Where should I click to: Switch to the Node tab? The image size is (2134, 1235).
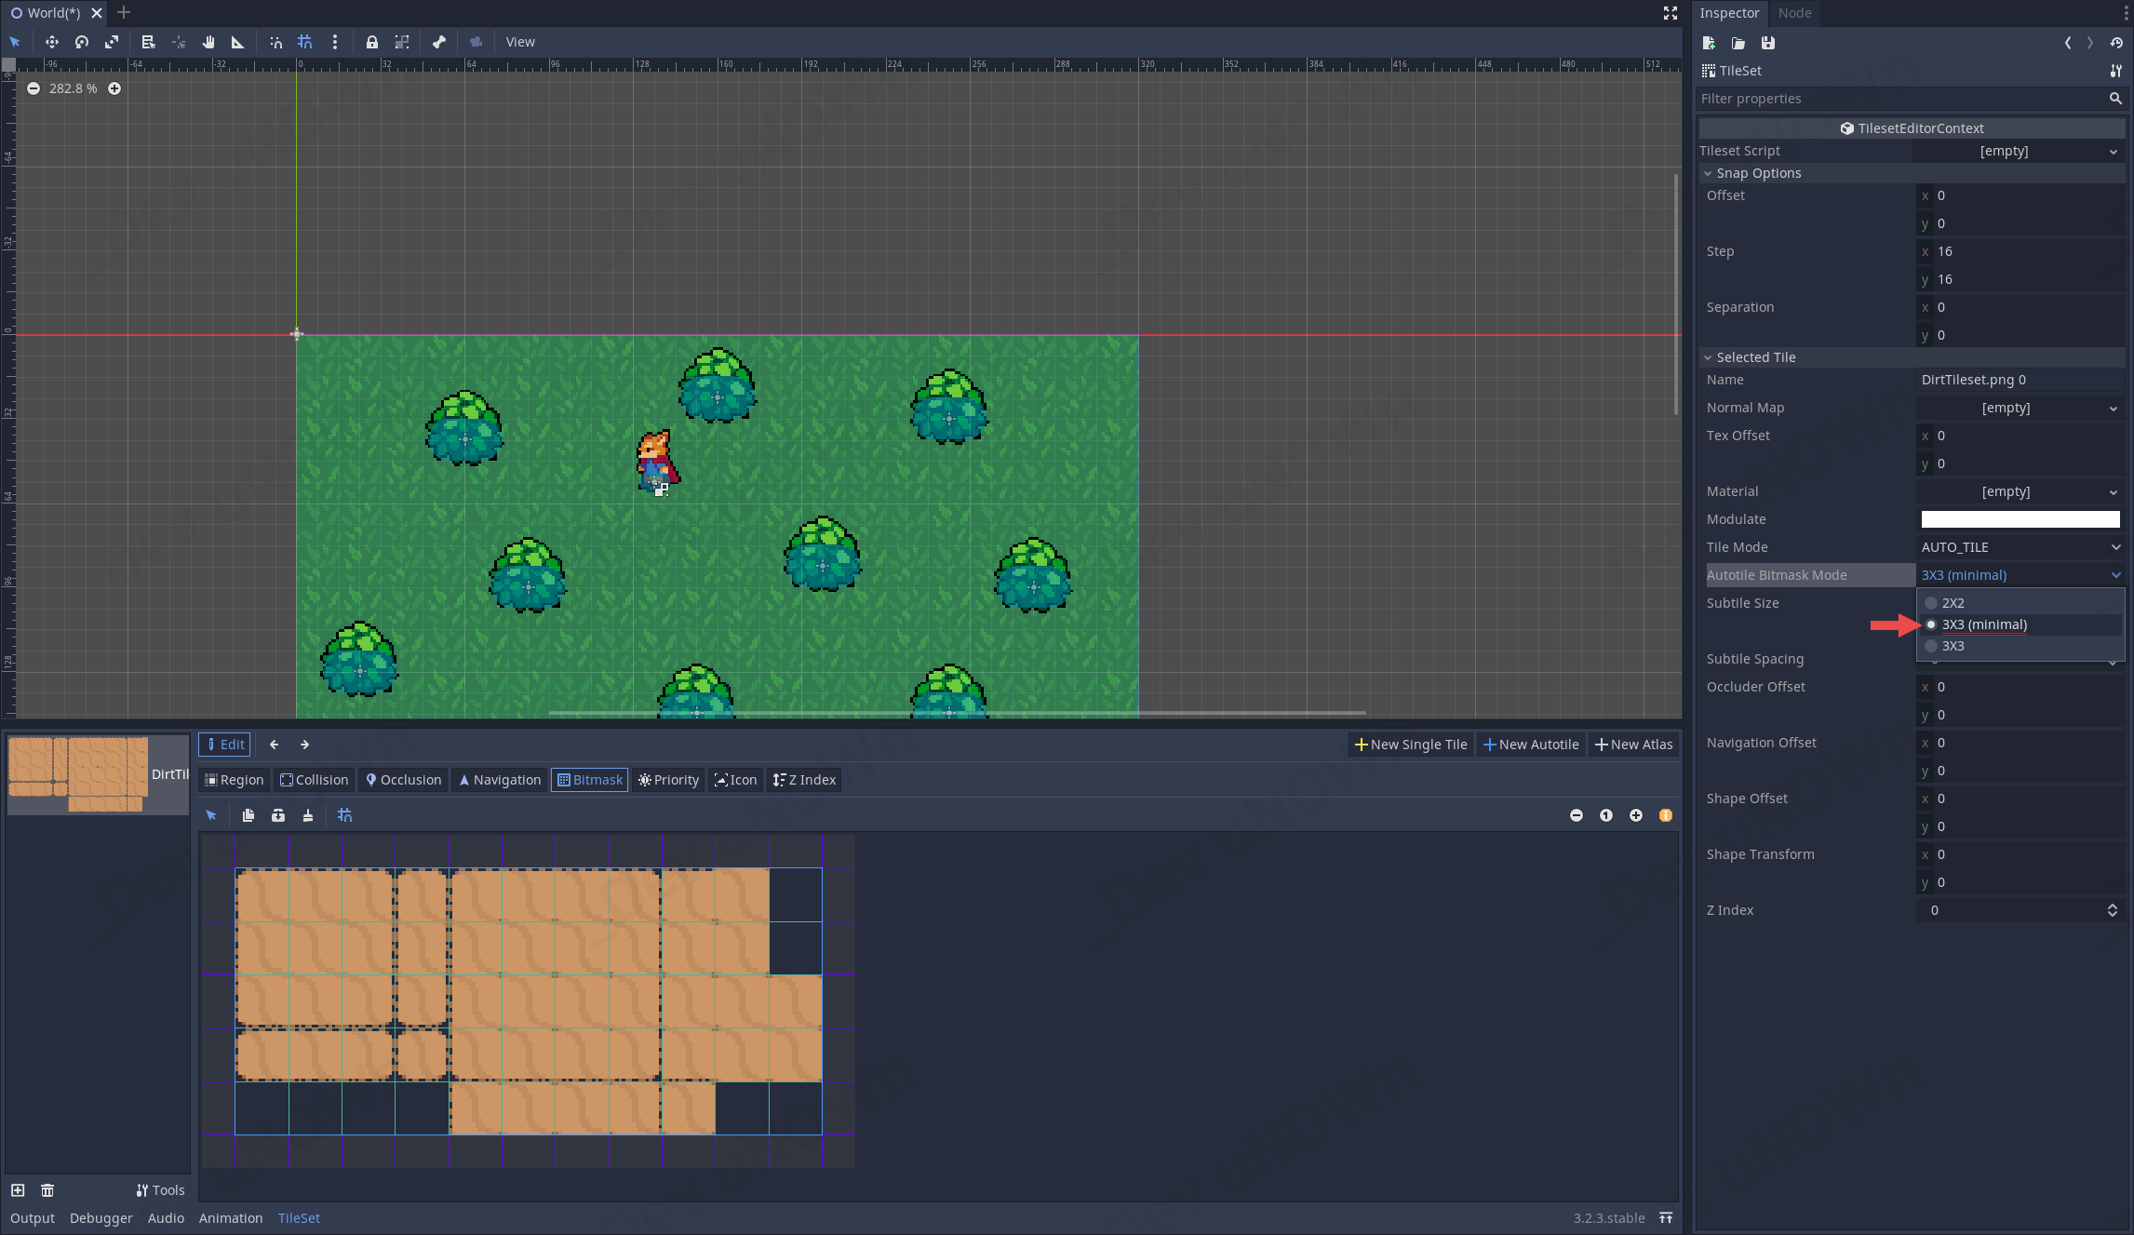tap(1793, 13)
